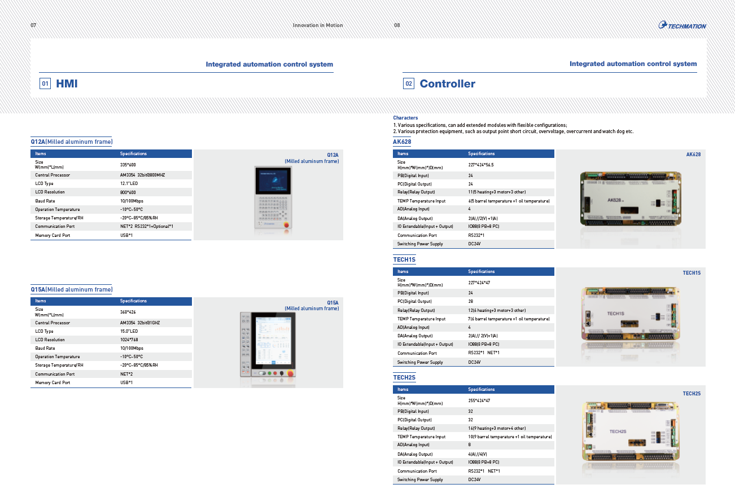Click 'Switching Power Supply' label in AK628 table

420,244
